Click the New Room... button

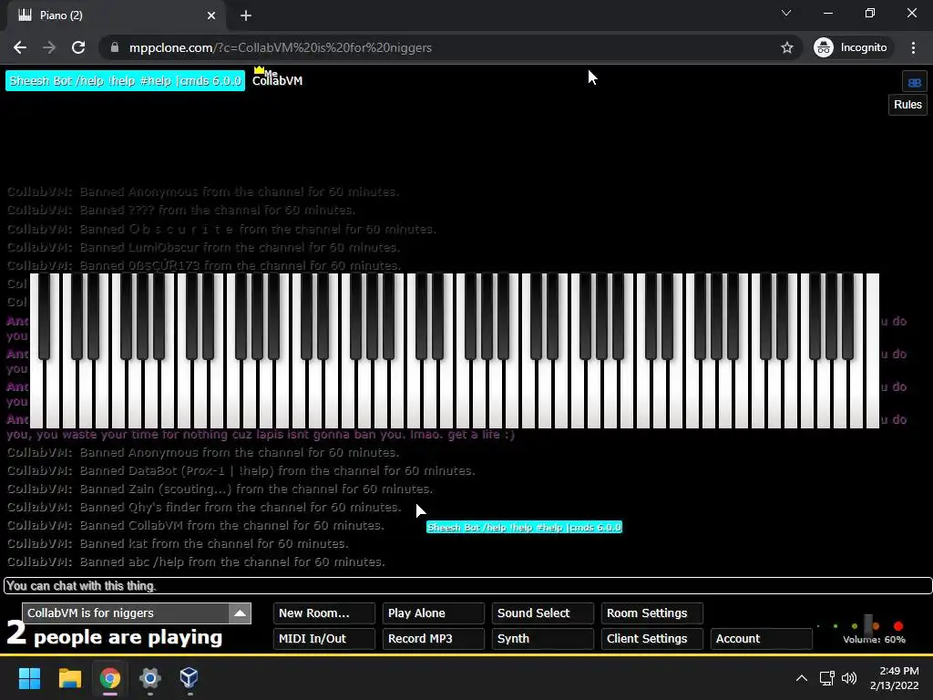pos(323,613)
